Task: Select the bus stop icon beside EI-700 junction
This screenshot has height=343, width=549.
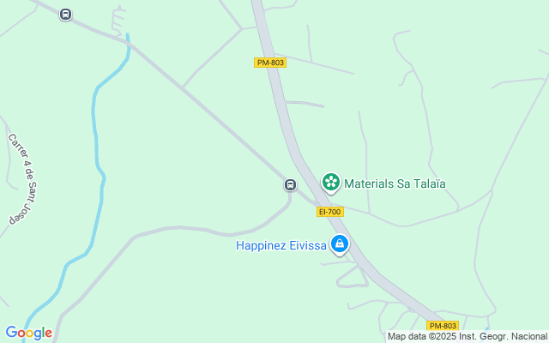Action: click(290, 185)
